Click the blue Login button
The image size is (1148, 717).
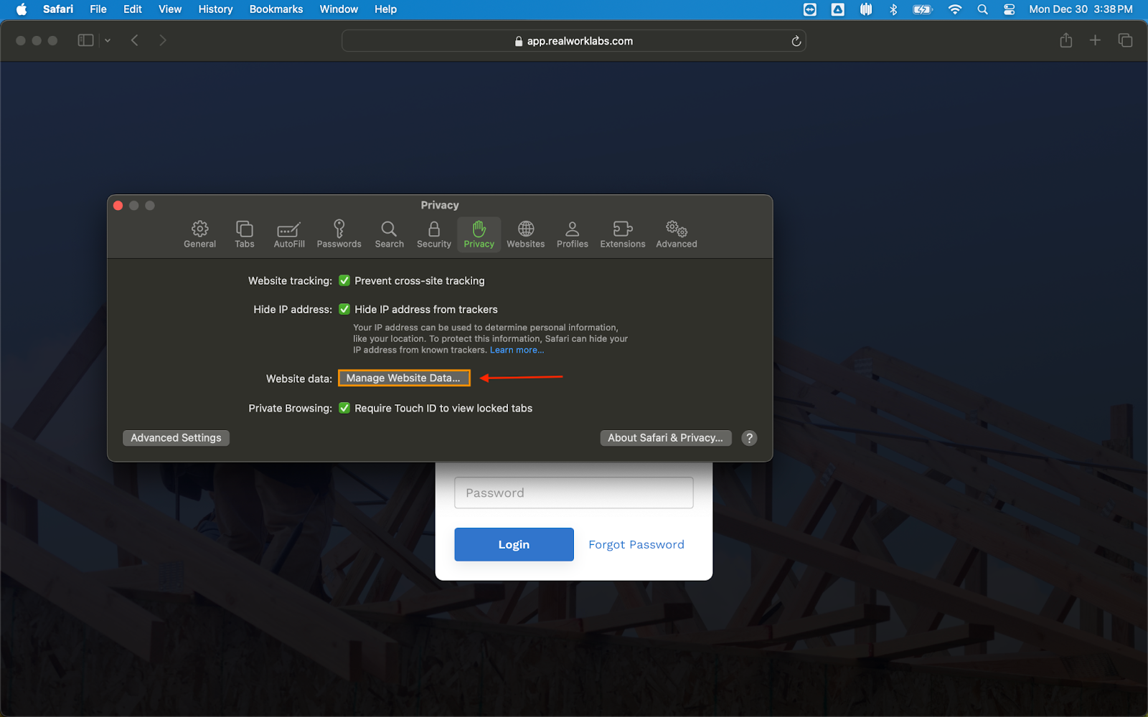(514, 544)
